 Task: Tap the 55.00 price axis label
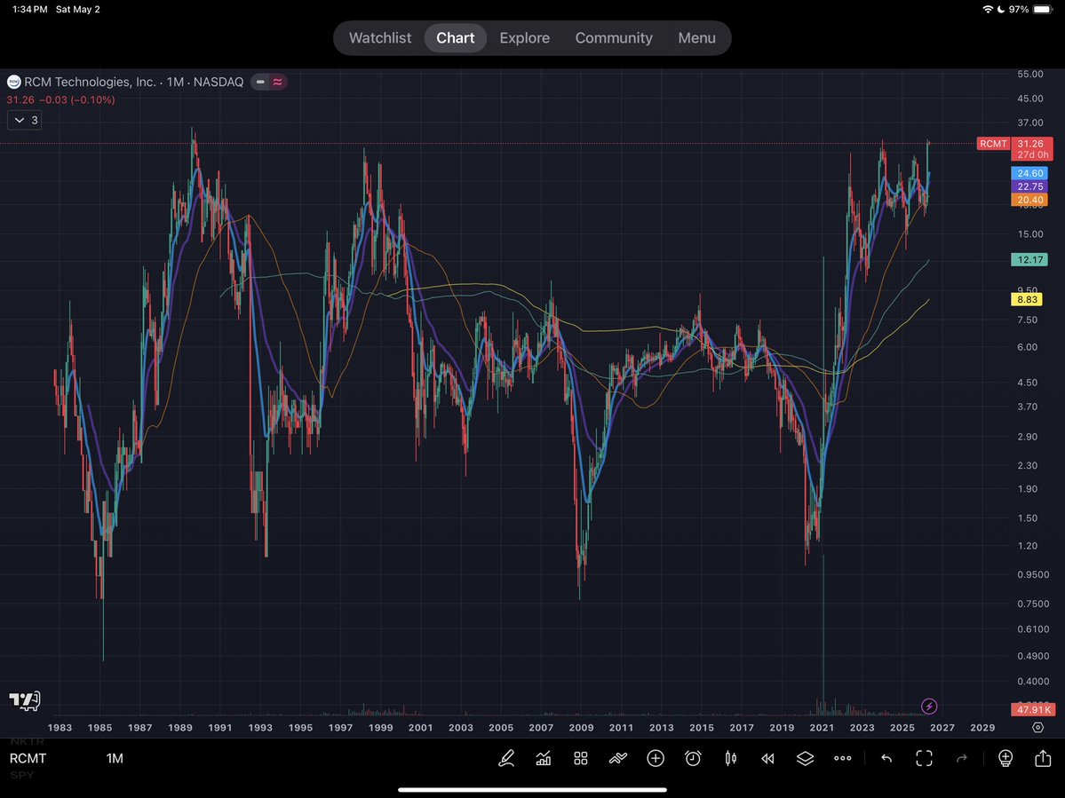[x=1029, y=74]
